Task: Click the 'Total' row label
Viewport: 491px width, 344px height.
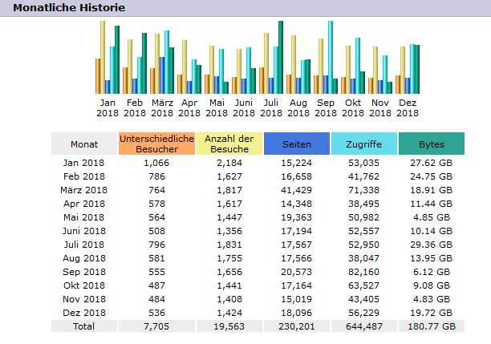Action: [x=83, y=326]
